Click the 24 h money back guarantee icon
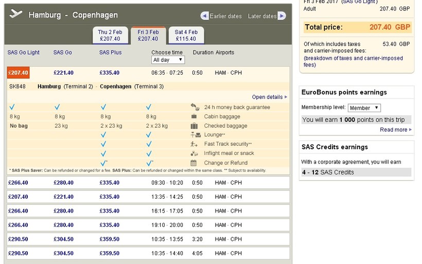Screen dimensions: 422x264 point(195,107)
